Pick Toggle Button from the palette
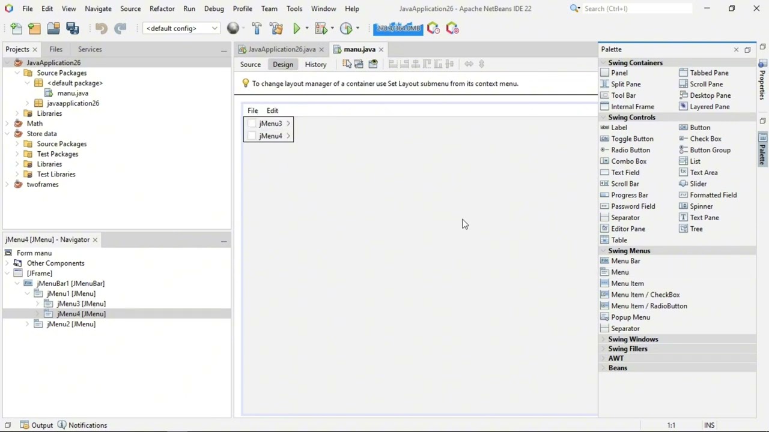 pyautogui.click(x=632, y=139)
